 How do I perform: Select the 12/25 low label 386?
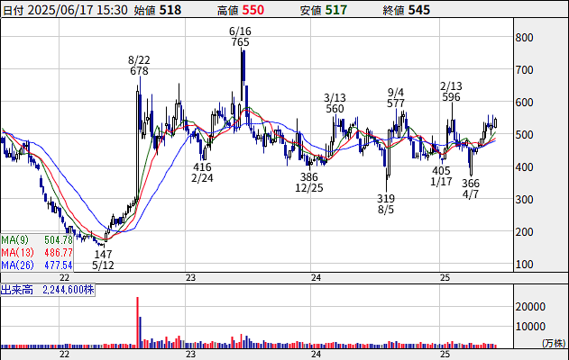coord(308,176)
